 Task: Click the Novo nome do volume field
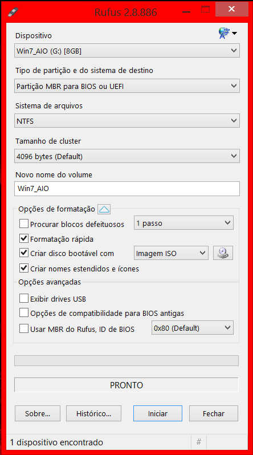click(127, 189)
